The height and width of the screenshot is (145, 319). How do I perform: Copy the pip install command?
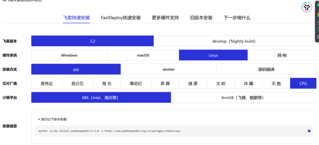coord(309,131)
